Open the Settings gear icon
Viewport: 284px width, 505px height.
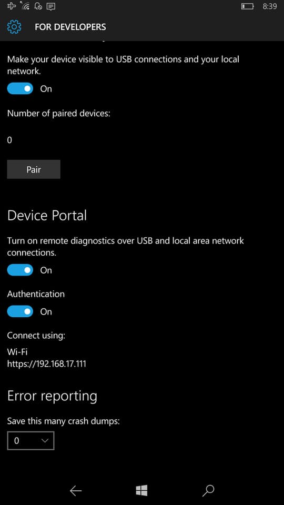click(x=14, y=27)
